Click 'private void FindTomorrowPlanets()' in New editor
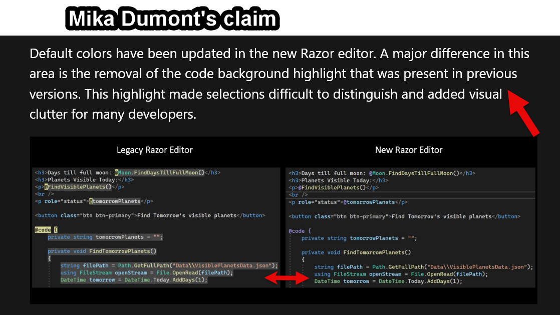The image size is (560, 315). pyautogui.click(x=356, y=252)
